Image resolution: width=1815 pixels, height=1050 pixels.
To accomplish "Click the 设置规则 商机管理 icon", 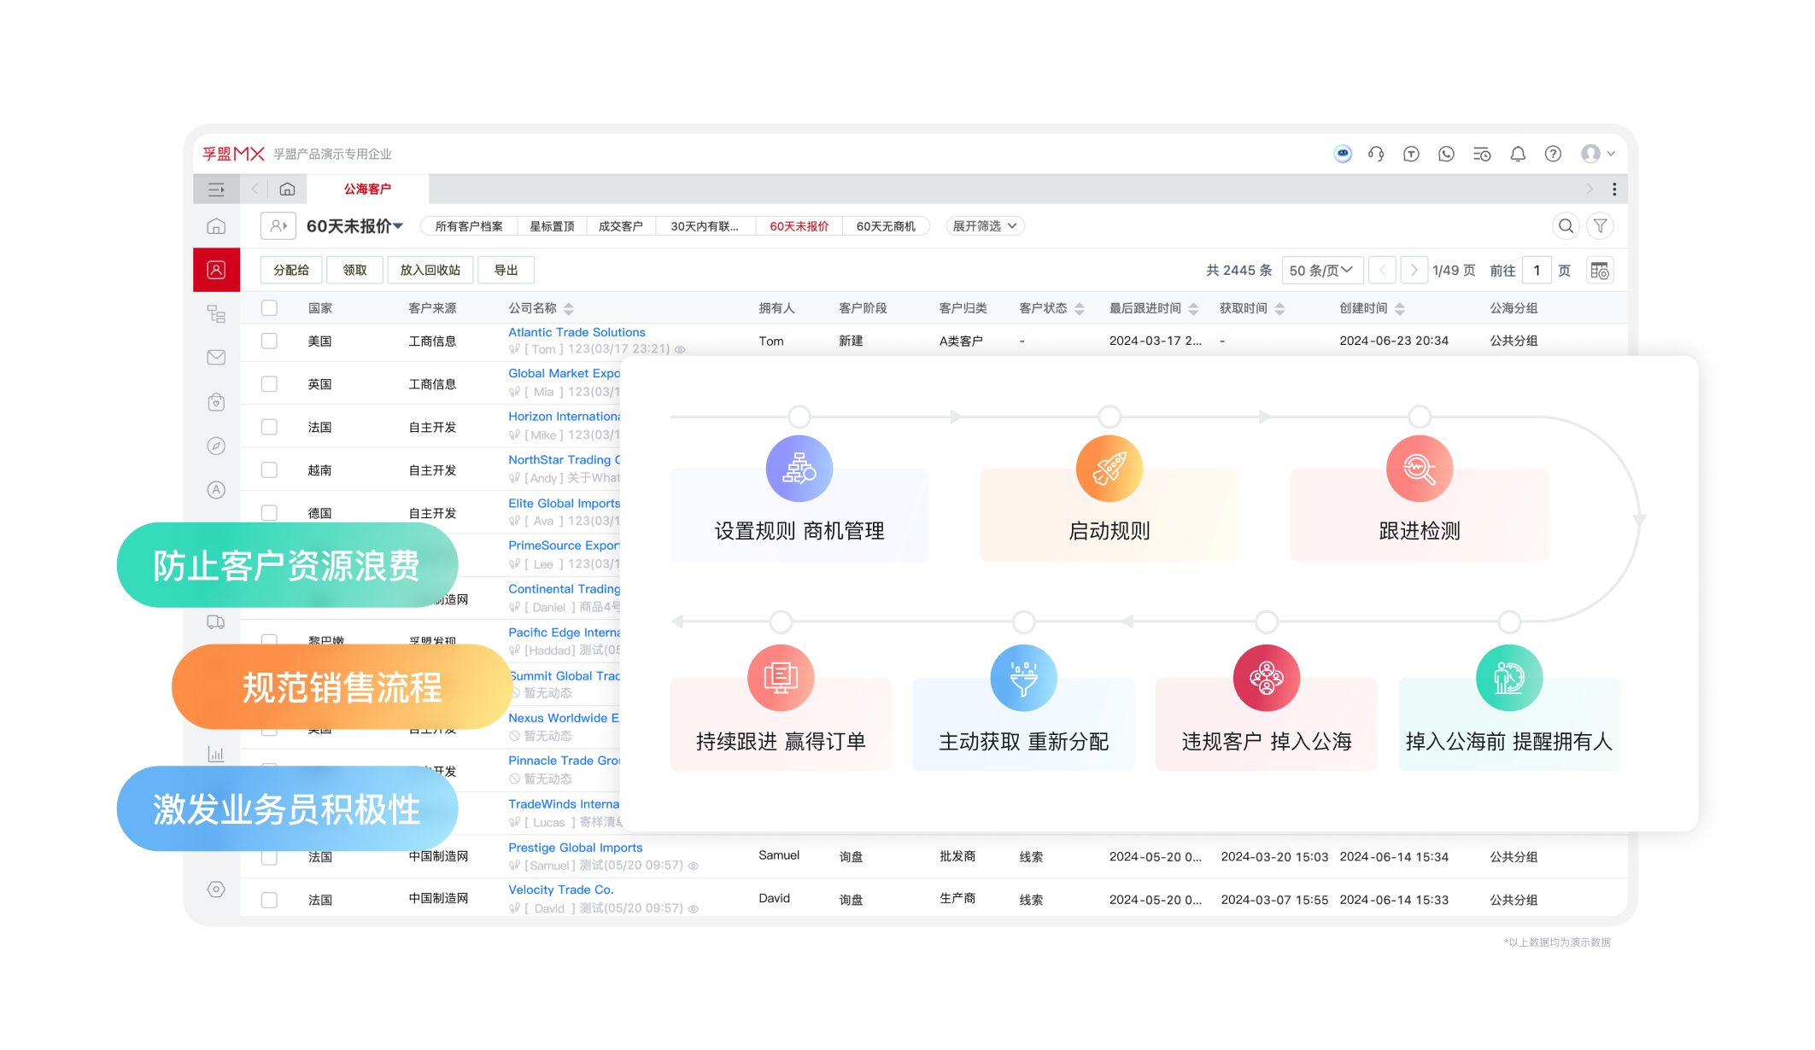I will click(799, 471).
